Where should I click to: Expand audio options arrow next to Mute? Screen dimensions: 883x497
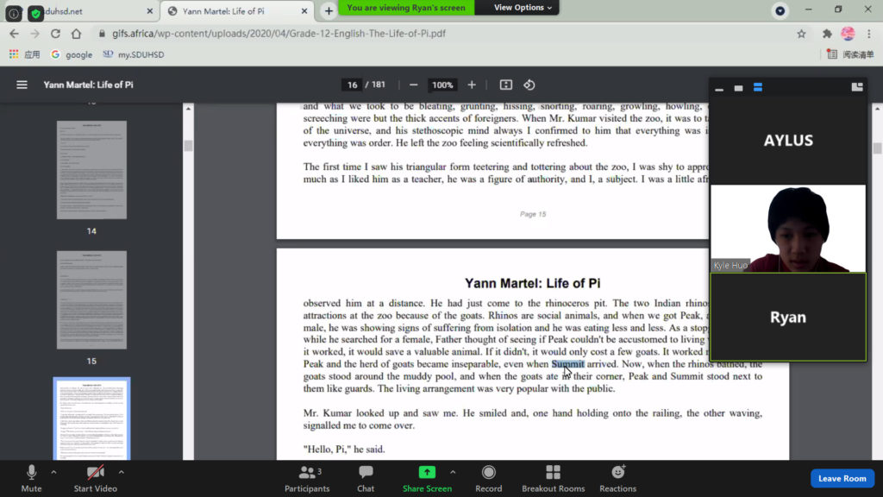tap(53, 472)
